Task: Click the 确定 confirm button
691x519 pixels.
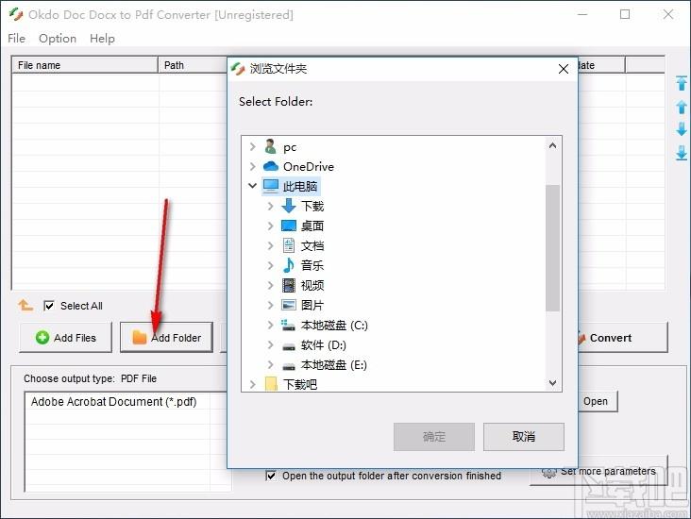Action: click(x=434, y=437)
